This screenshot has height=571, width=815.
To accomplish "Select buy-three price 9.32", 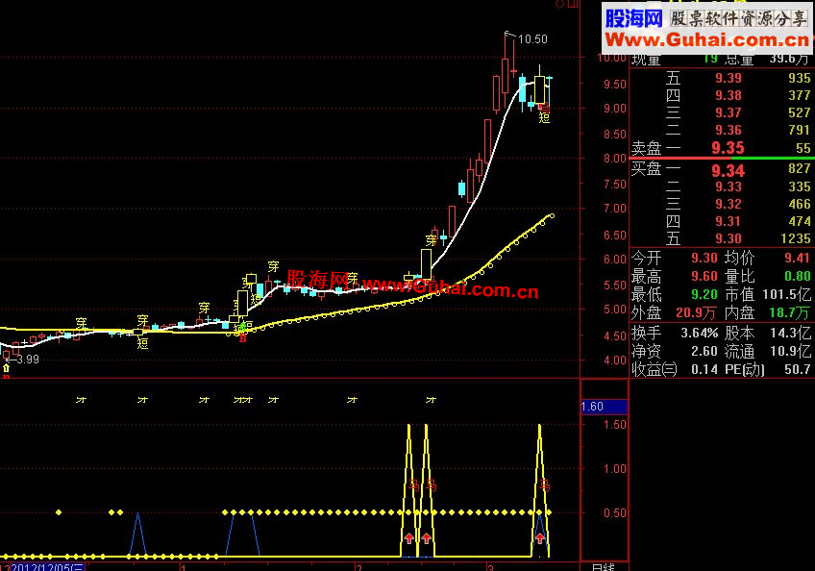I will (x=729, y=204).
